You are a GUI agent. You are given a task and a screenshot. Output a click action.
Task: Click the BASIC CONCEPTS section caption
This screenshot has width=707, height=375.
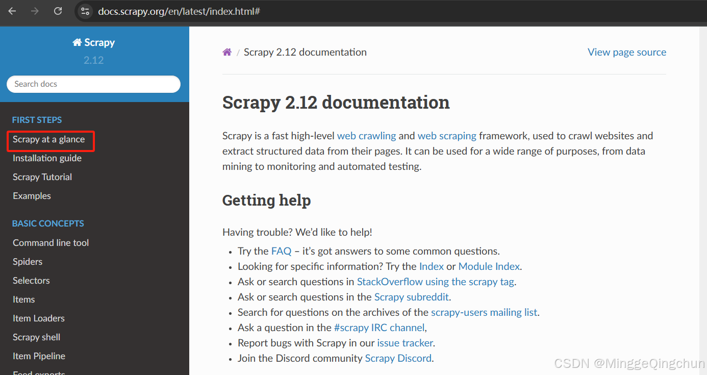click(48, 223)
